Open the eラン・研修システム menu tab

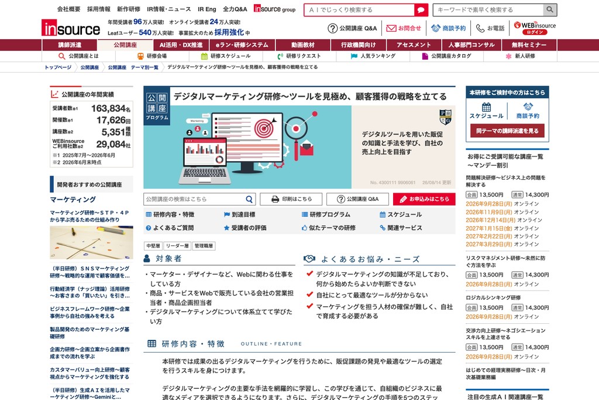242,45
